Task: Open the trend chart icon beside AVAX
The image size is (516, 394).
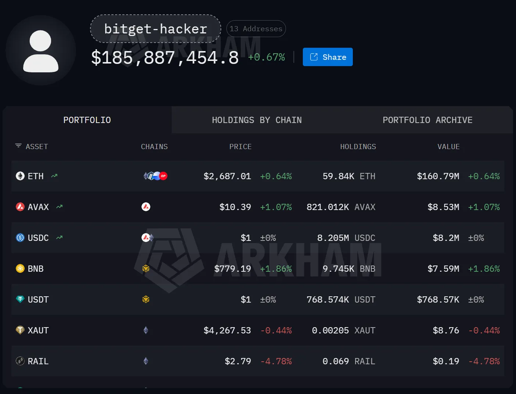Action: [60, 207]
